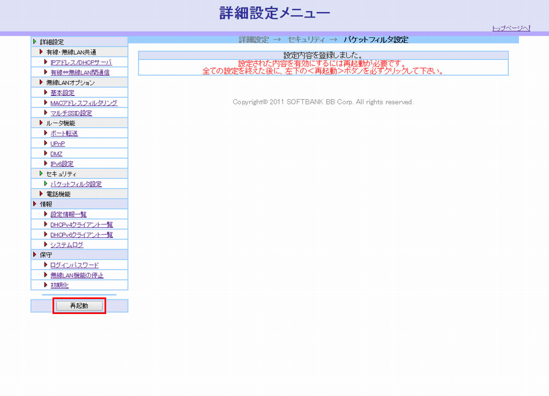Open IPアドレス/DHCPサーバ settings
Viewport: 549px width, 396px height.
click(x=81, y=62)
